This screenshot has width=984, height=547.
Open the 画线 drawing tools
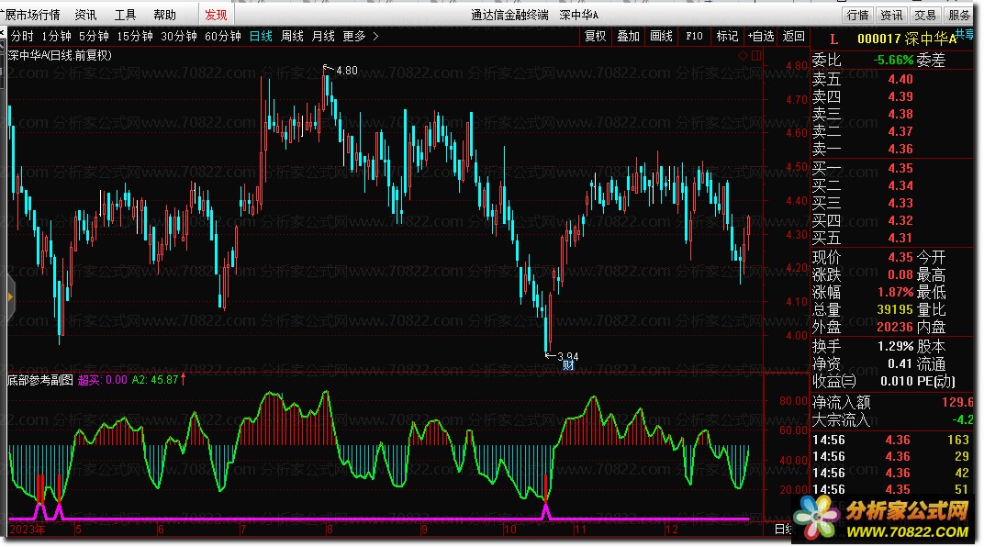click(x=662, y=37)
